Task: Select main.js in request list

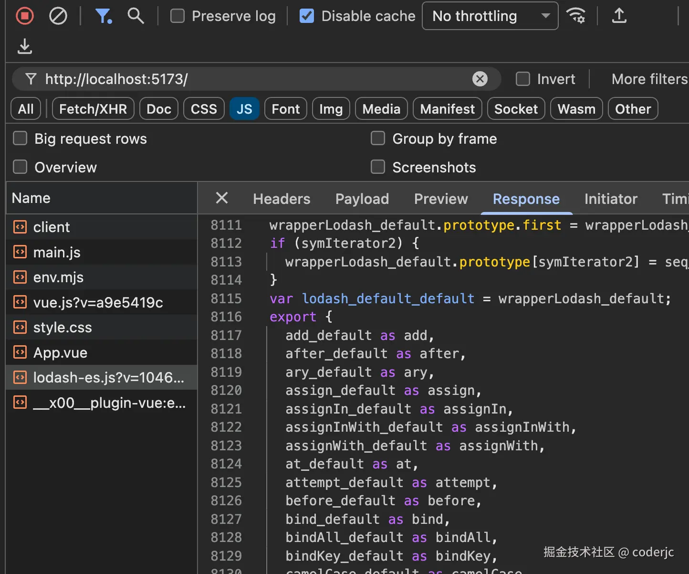Action: [57, 252]
